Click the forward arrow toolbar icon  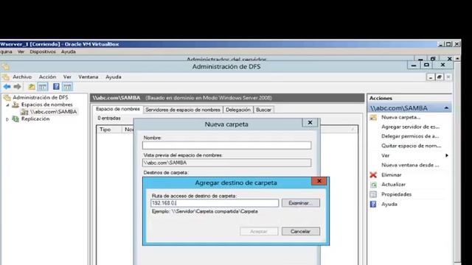(x=18, y=87)
